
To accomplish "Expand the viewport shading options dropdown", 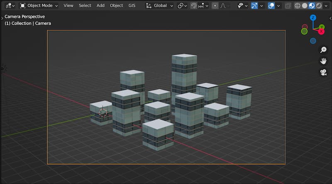I will coord(325,6).
